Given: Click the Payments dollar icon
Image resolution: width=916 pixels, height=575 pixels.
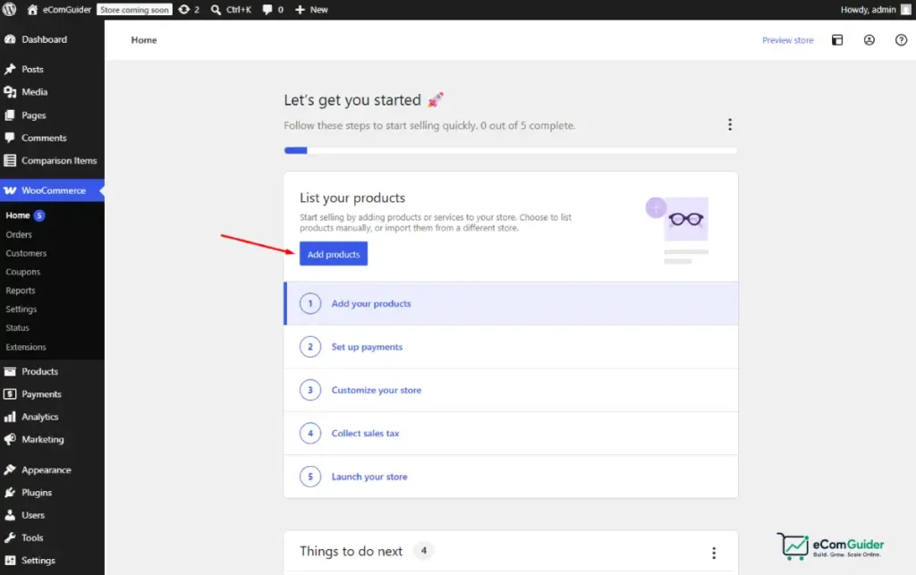Looking at the screenshot, I should click(x=10, y=394).
